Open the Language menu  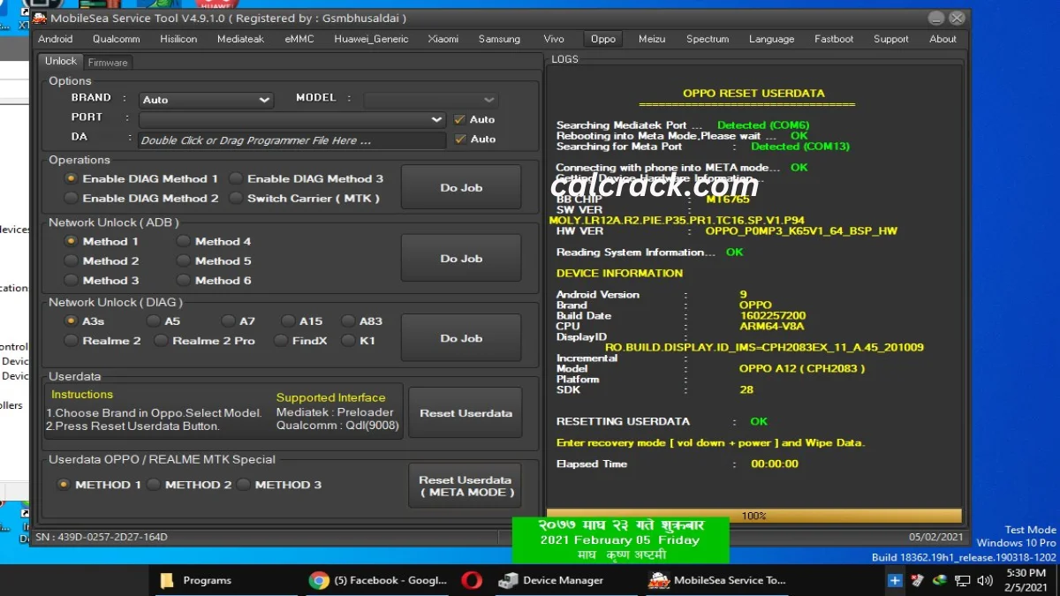point(771,39)
